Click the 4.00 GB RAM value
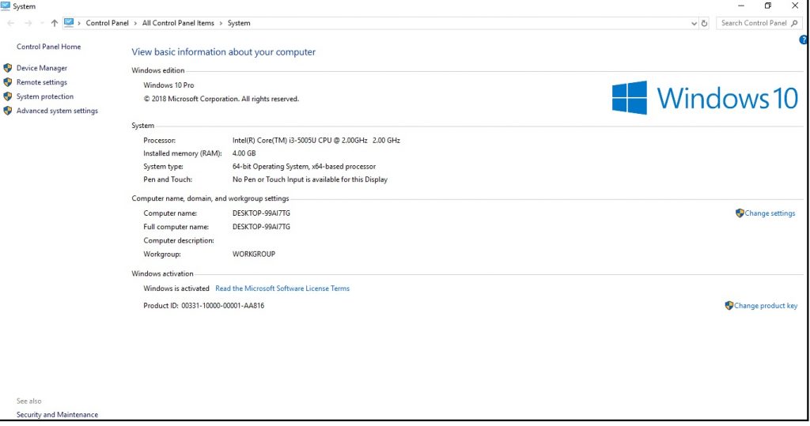 click(244, 153)
